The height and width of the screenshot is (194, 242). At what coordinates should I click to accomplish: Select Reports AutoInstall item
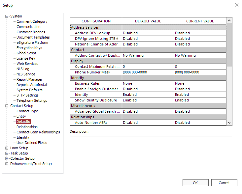pos(32,85)
